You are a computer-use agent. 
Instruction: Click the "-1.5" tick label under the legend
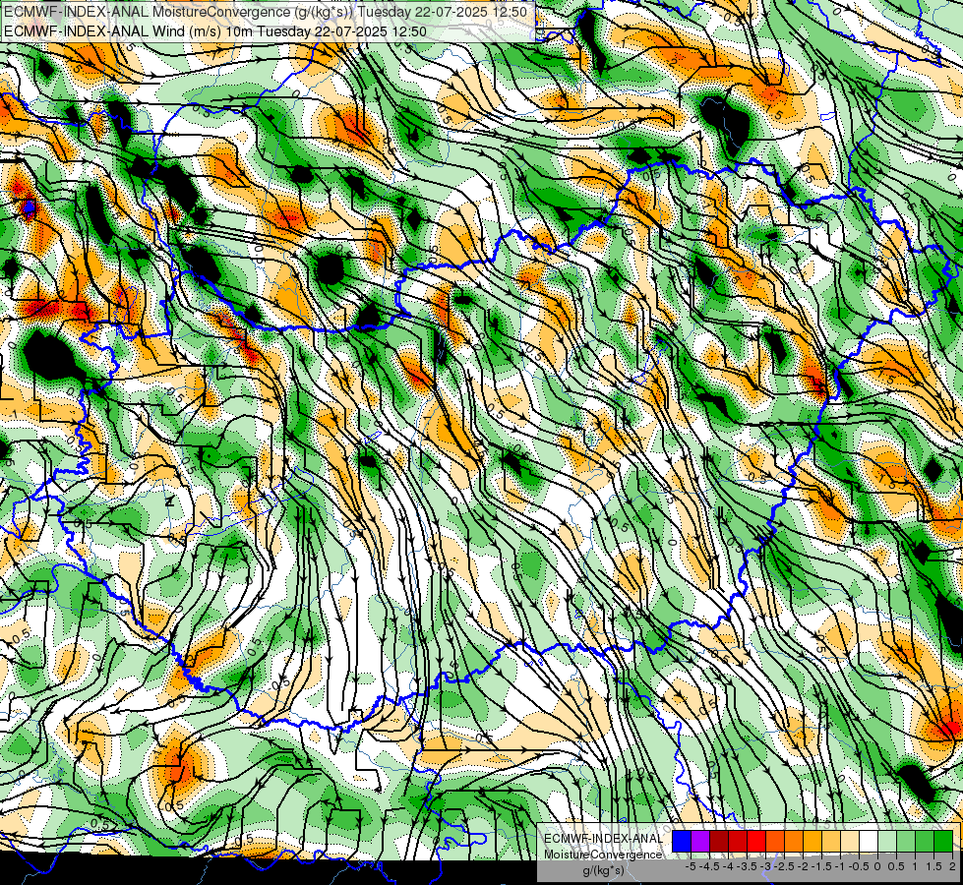pyautogui.click(x=821, y=866)
